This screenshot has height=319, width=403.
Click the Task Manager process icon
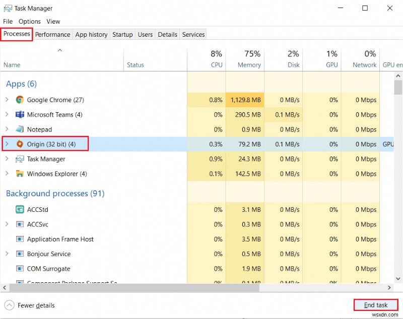19,159
